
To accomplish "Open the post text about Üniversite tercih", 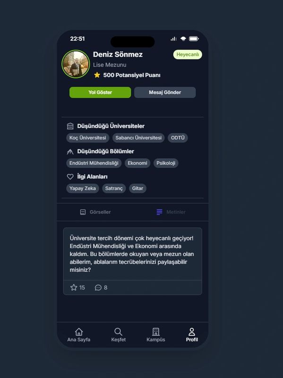I will click(x=132, y=254).
